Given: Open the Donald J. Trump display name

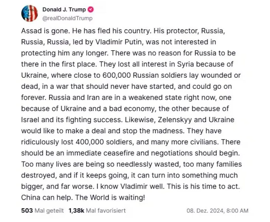Looking at the screenshot, I should (x=64, y=10).
